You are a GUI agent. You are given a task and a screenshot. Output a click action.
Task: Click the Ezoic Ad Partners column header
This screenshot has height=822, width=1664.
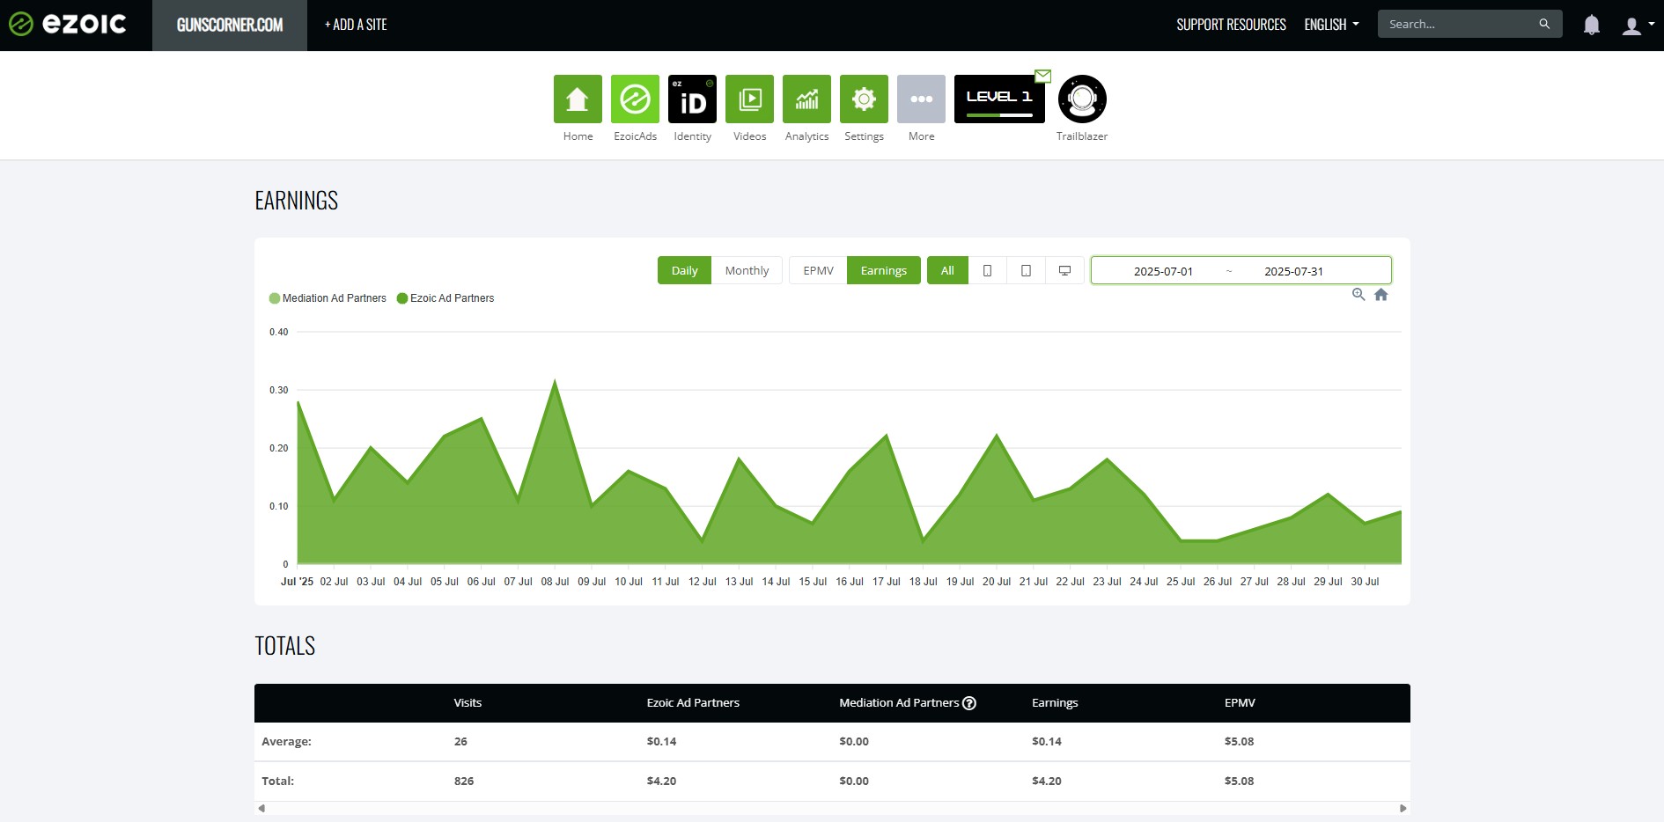[x=693, y=702]
